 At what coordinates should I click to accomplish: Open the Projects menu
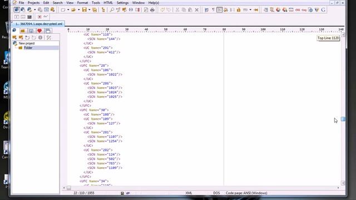[33, 3]
